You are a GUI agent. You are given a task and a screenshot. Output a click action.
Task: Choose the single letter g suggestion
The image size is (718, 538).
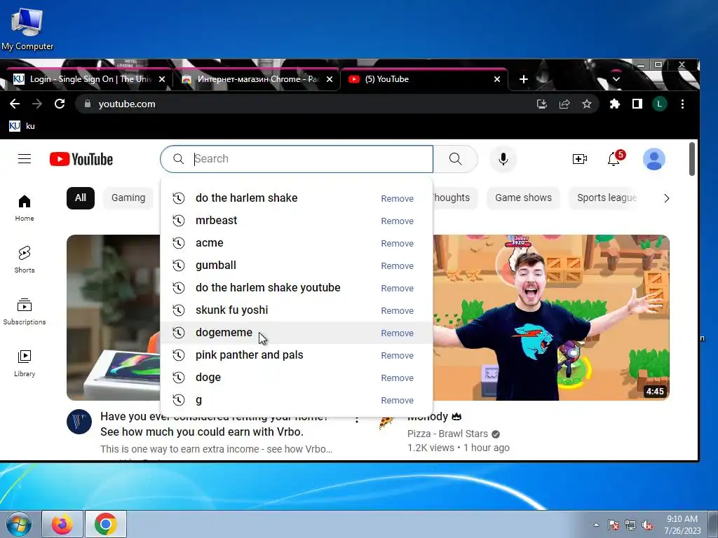(297, 400)
